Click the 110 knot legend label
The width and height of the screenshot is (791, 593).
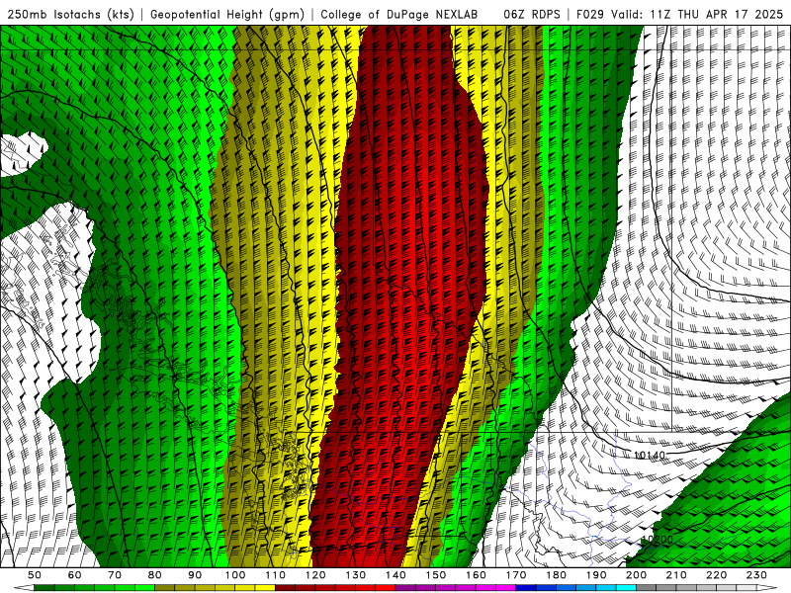pyautogui.click(x=276, y=575)
